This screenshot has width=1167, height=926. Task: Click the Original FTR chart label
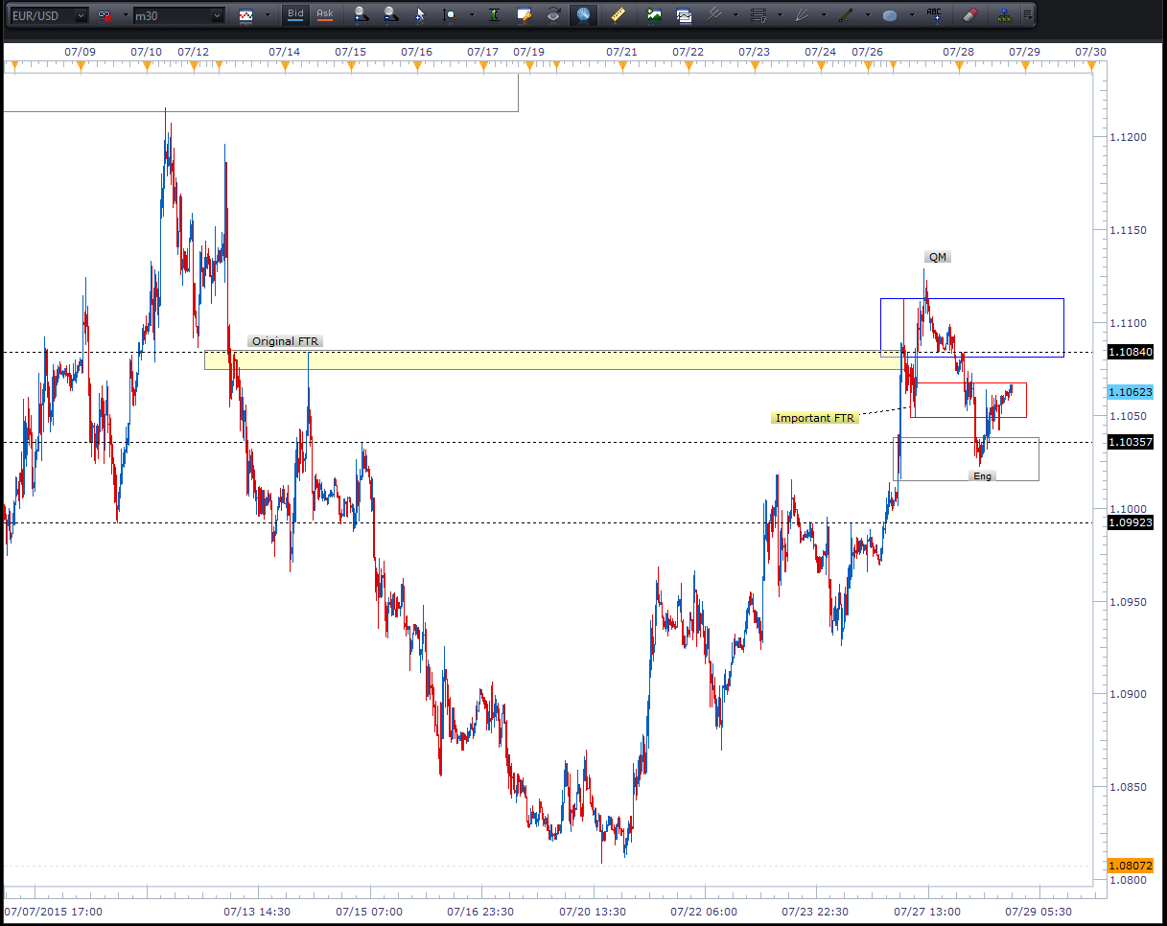pos(286,341)
